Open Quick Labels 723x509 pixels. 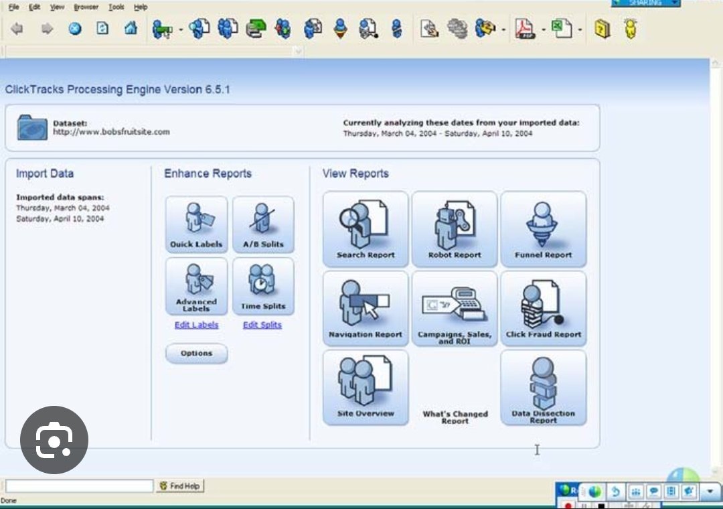click(196, 224)
